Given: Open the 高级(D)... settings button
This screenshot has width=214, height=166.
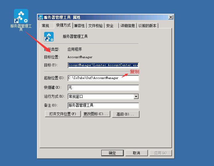Looking at the screenshot, I should (126, 114).
